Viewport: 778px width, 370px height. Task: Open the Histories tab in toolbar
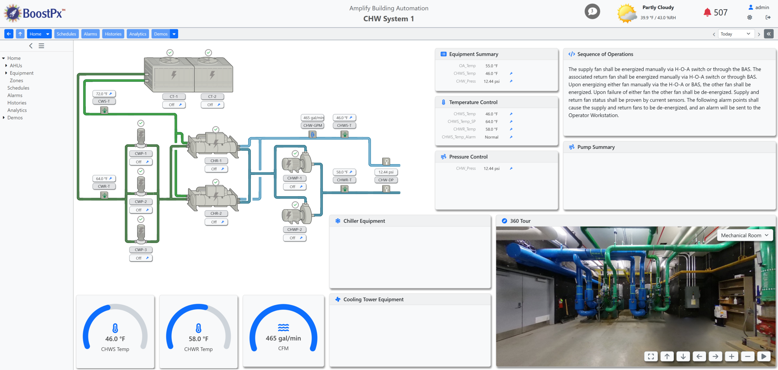click(x=113, y=34)
